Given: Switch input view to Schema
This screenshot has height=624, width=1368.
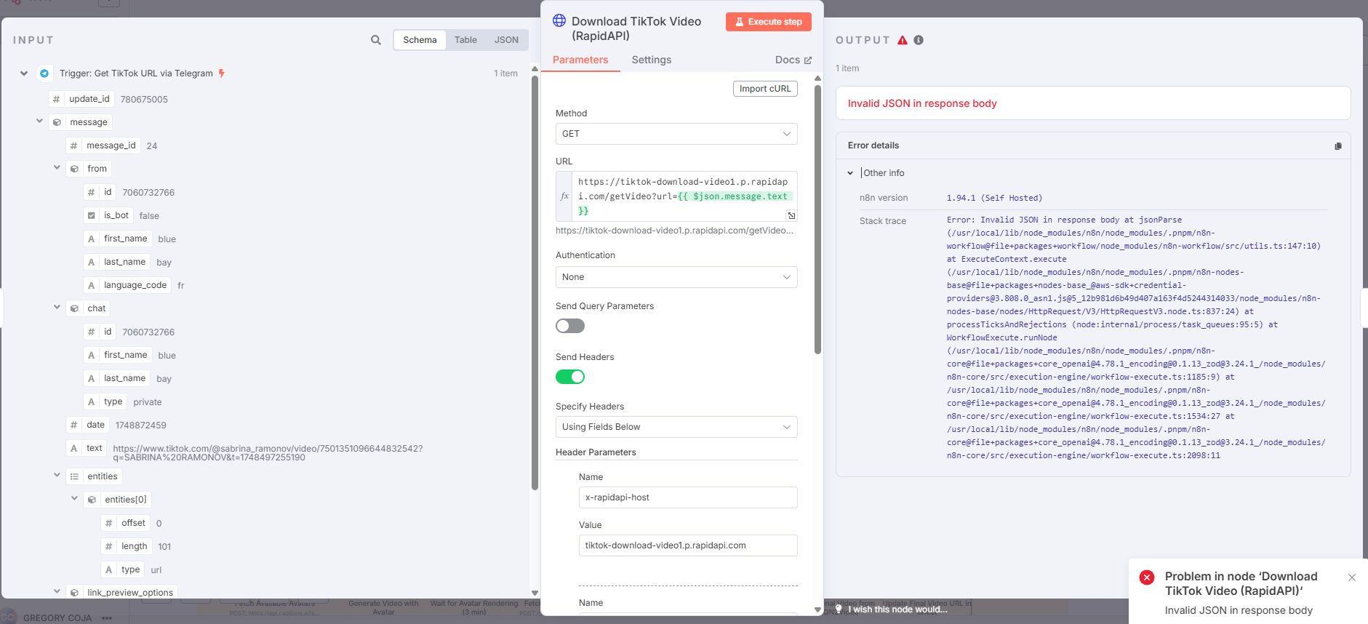Looking at the screenshot, I should 420,40.
